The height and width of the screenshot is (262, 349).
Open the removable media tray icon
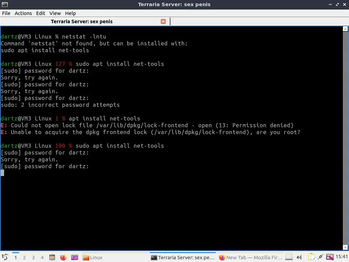click(289, 257)
